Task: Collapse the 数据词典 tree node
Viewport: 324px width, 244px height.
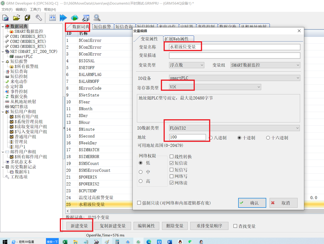Action: pyautogui.click(x=3, y=26)
